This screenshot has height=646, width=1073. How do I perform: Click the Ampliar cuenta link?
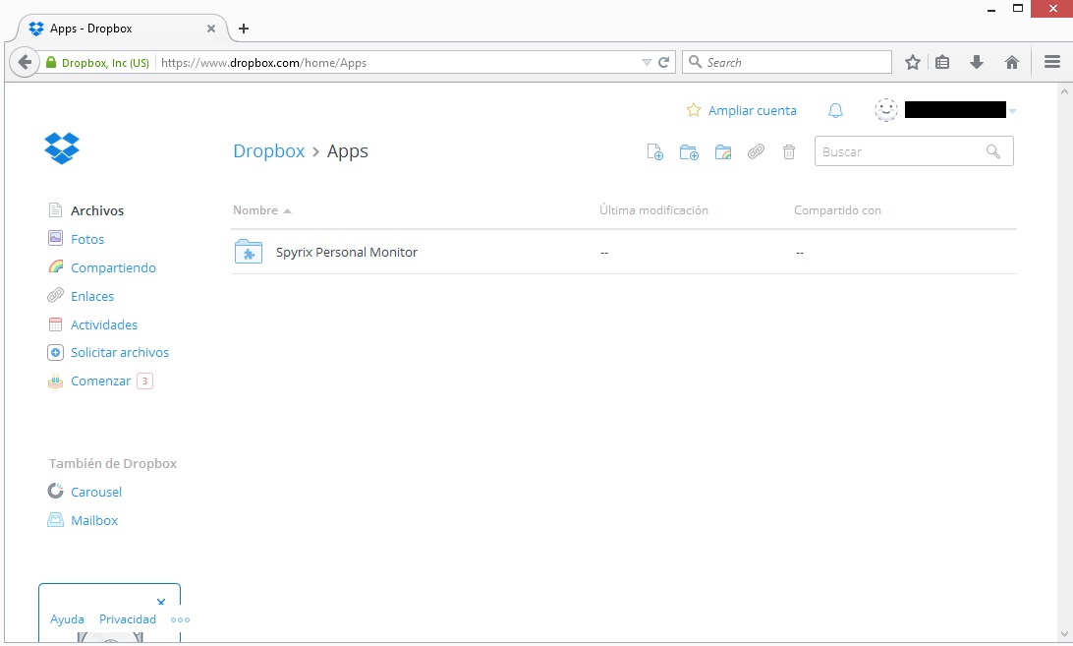[x=752, y=110]
